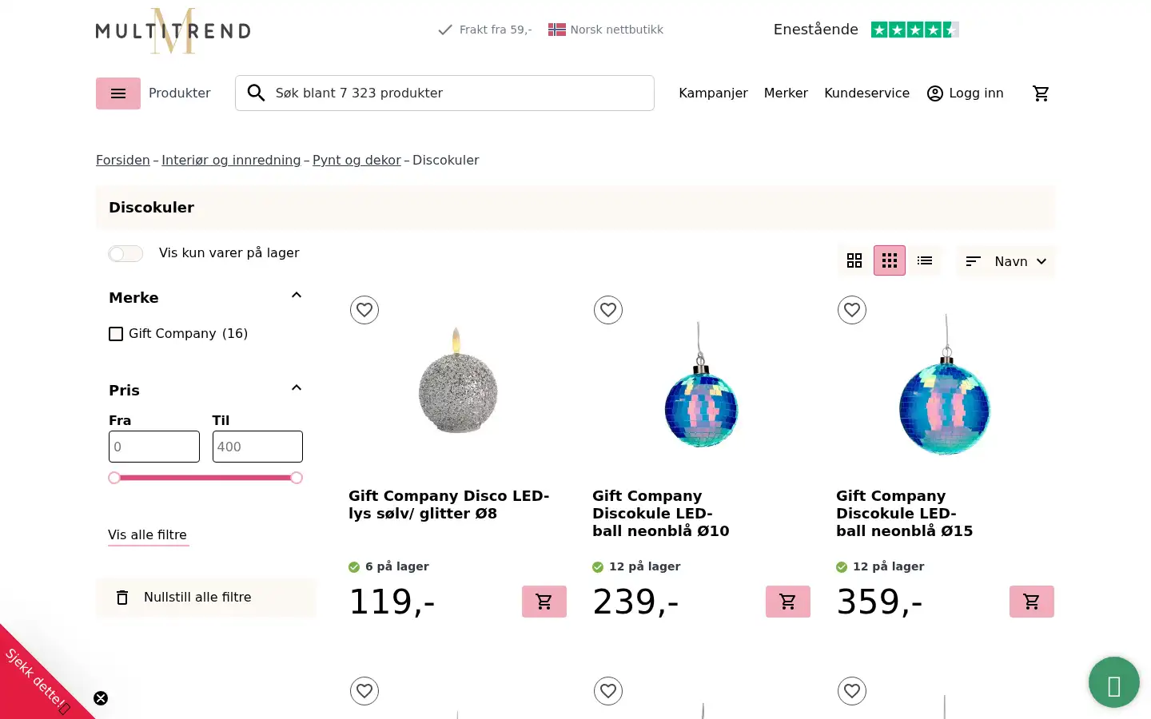The height and width of the screenshot is (719, 1151).
Task: Open the Merker menu
Action: pos(786,93)
